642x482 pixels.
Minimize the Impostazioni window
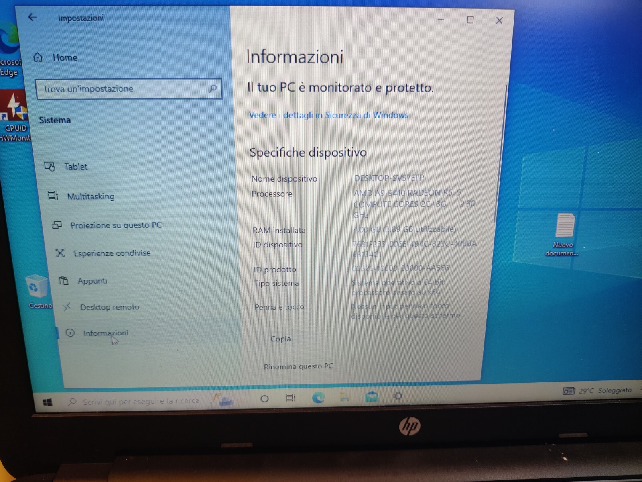441,20
